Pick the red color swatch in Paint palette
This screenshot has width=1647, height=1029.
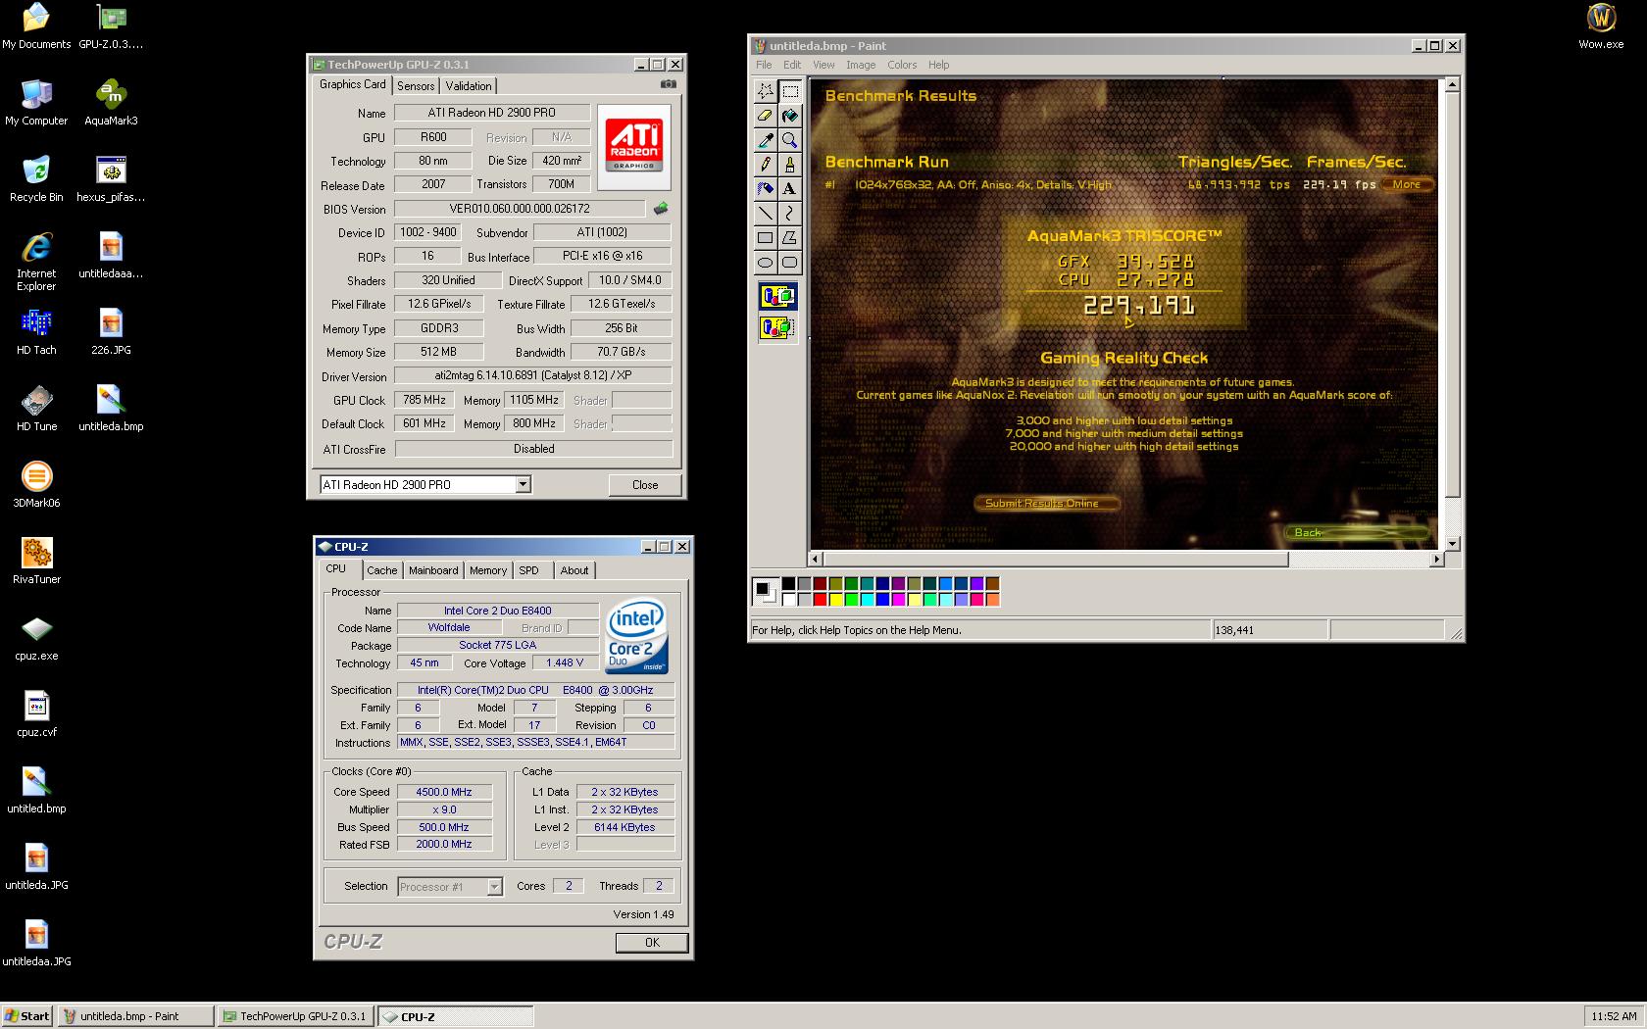tap(820, 600)
